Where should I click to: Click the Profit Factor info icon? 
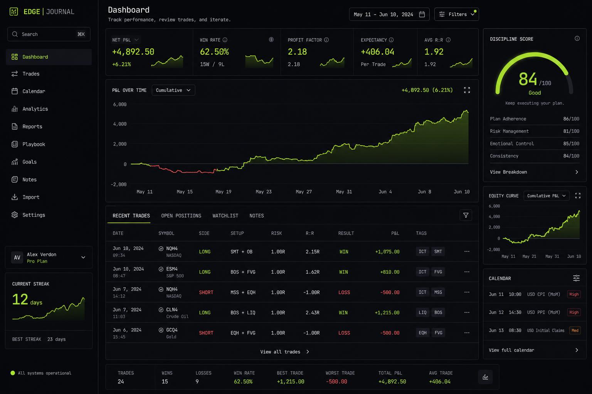tap(326, 40)
